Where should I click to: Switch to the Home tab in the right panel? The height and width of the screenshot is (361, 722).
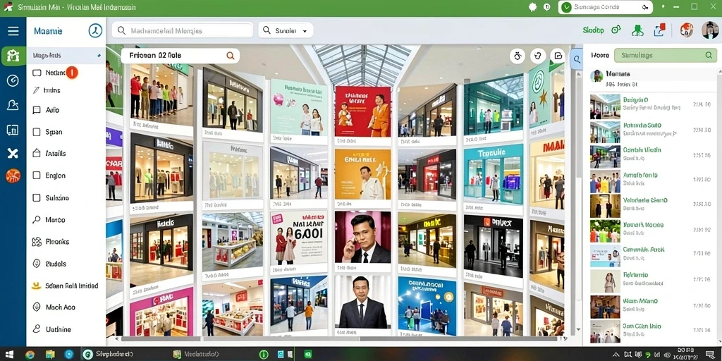[x=599, y=55]
